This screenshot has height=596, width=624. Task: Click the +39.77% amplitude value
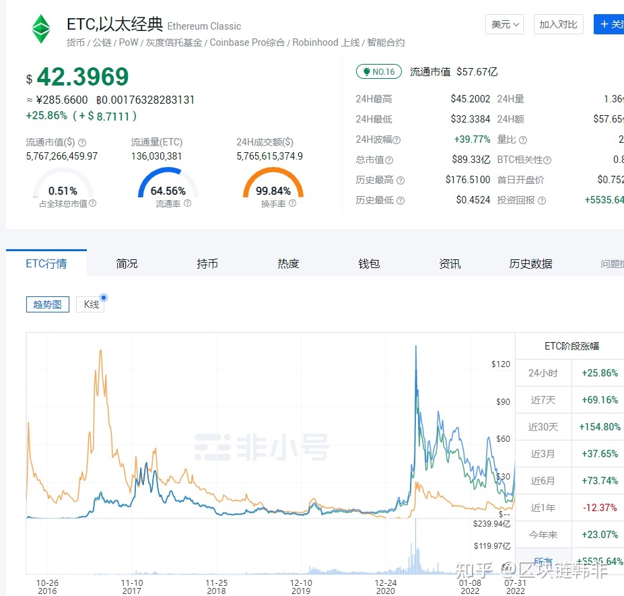[473, 139]
